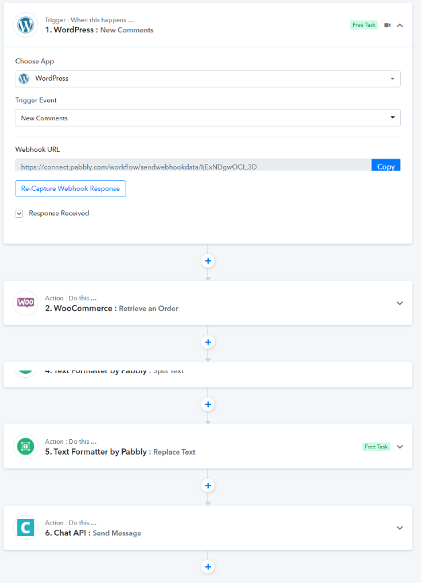Click the Trigger Event label

point(36,100)
